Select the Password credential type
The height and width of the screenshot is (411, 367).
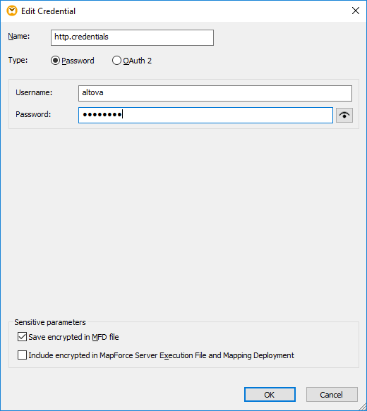(x=55, y=61)
